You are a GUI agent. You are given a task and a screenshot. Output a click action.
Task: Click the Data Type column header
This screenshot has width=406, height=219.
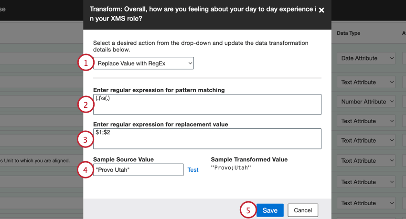tap(348, 33)
